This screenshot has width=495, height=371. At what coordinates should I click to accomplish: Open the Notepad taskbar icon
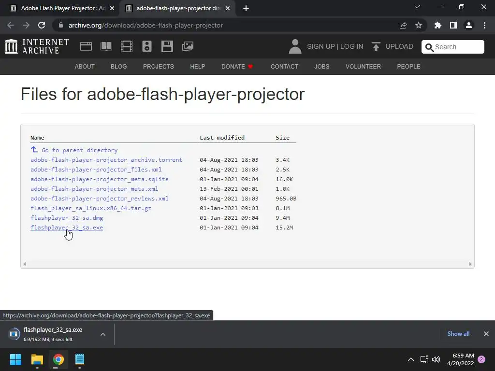click(x=80, y=359)
